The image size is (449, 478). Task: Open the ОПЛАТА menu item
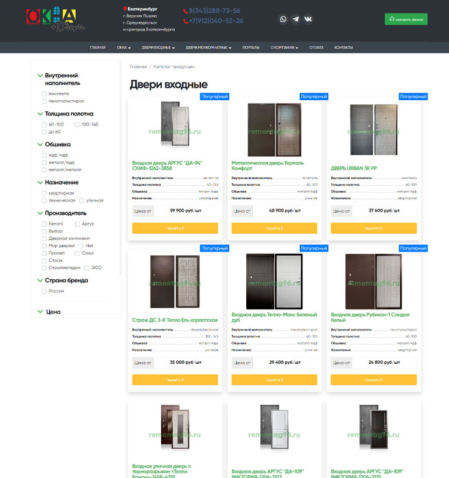pos(317,47)
